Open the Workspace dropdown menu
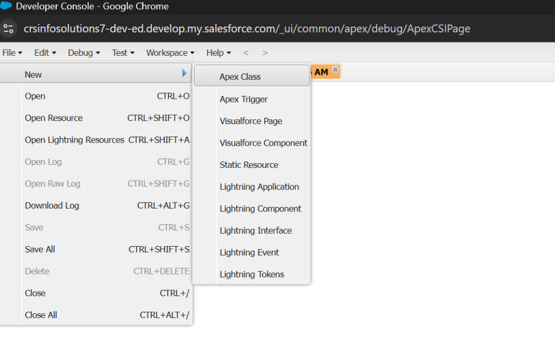This screenshot has height=342, width=555. click(167, 53)
